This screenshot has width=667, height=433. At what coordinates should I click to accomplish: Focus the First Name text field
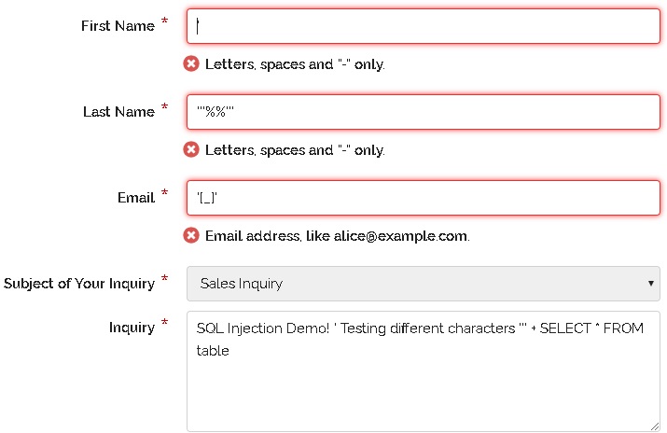pyautogui.click(x=423, y=26)
